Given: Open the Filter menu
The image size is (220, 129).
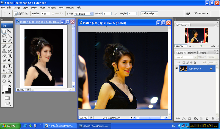Looking at the screenshot, I should (42, 7).
